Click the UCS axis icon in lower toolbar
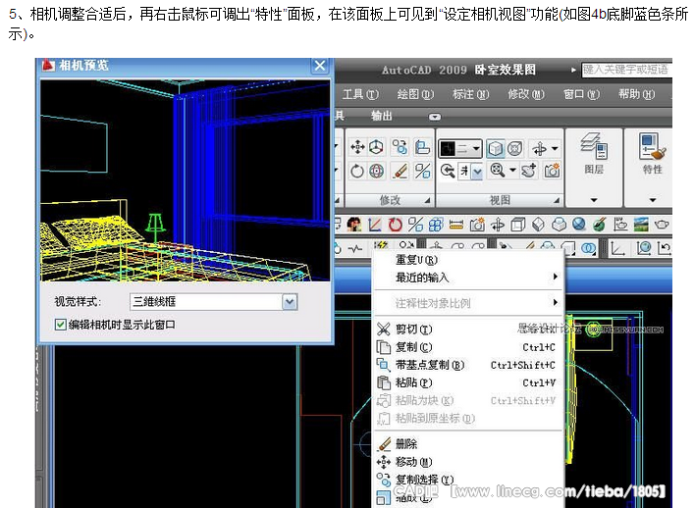The image size is (694, 508). click(x=374, y=225)
